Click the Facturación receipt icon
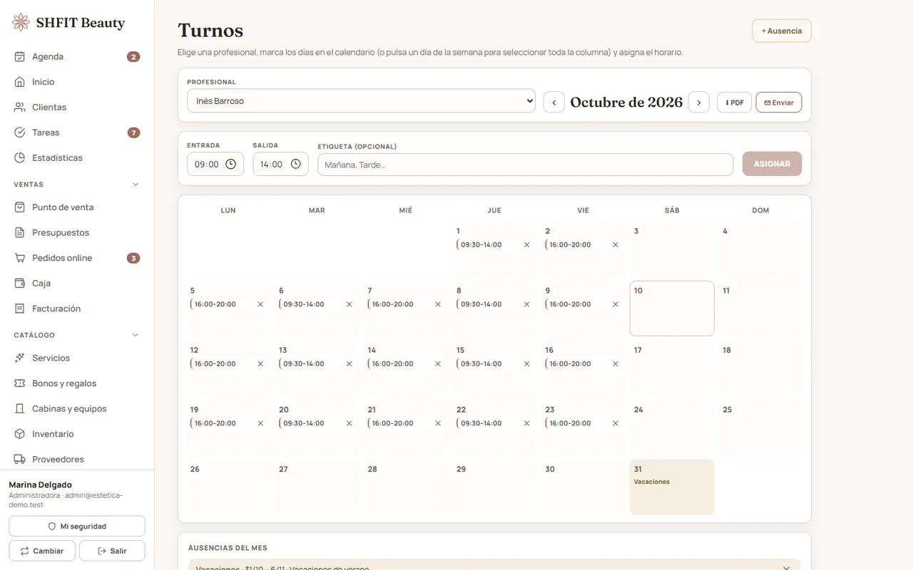The height and width of the screenshot is (570, 913). (x=20, y=309)
